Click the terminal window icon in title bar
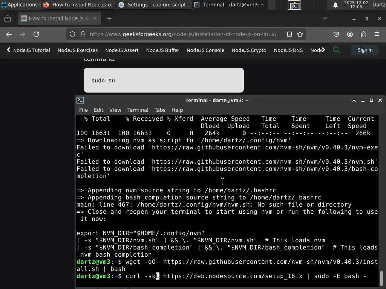 pos(80,100)
